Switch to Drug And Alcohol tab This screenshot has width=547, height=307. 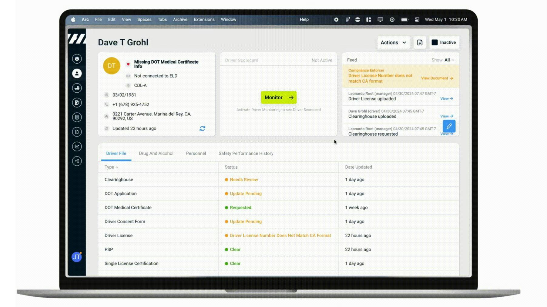pos(156,153)
